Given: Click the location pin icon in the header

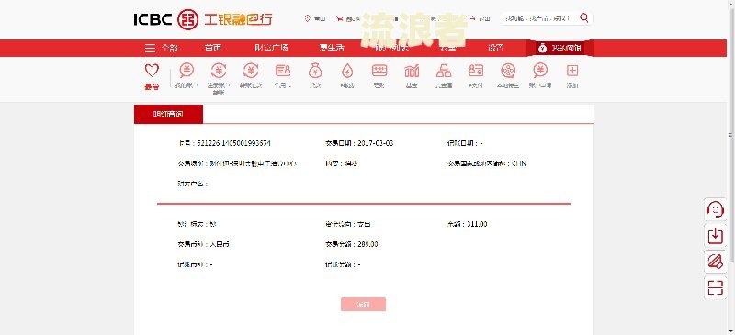Looking at the screenshot, I should [x=308, y=18].
